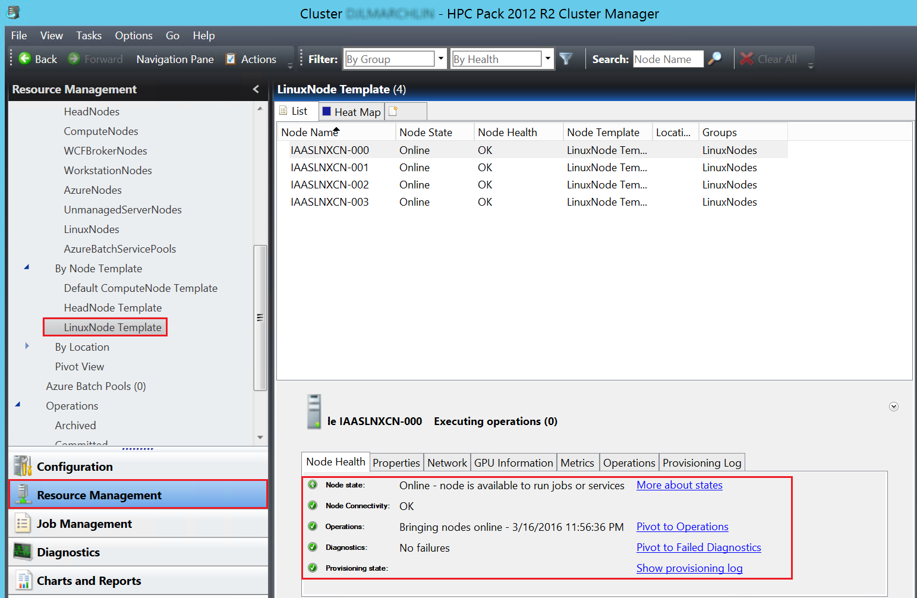Follow the Pivot to Failed Diagnostics link

click(699, 547)
